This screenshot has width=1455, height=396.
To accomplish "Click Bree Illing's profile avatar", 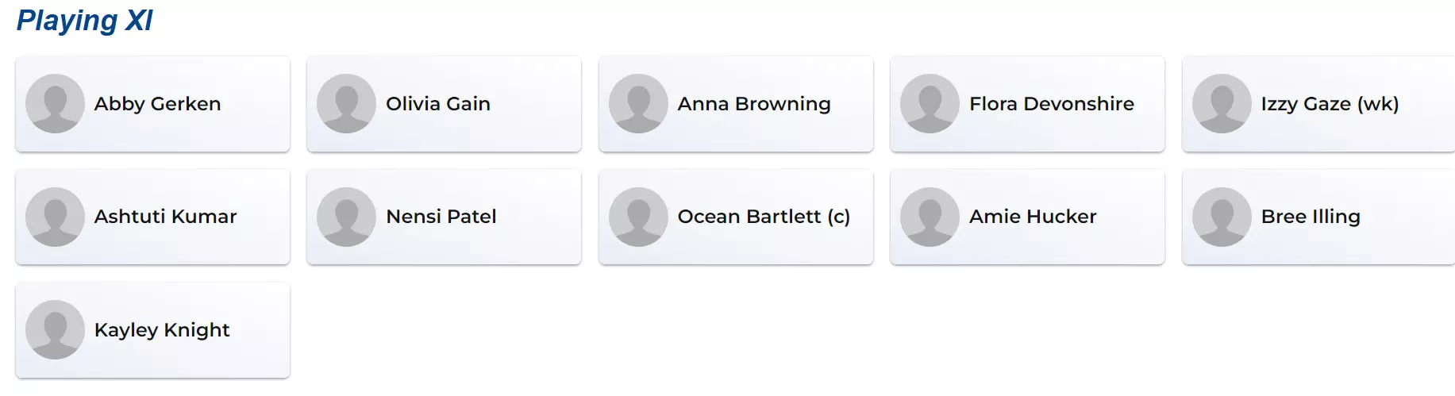I will [1222, 217].
